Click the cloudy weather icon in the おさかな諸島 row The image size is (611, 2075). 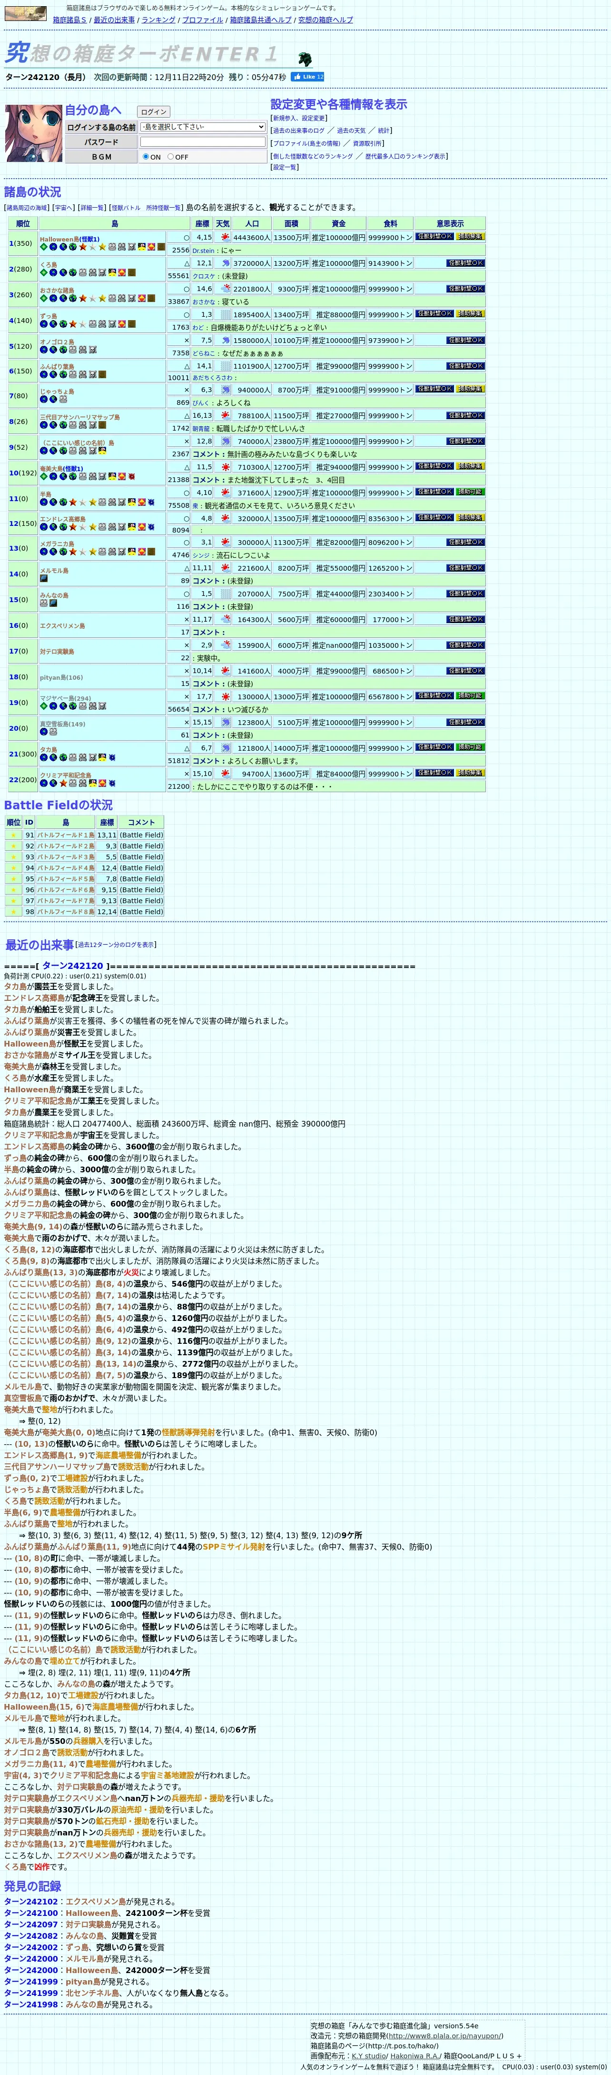[226, 288]
